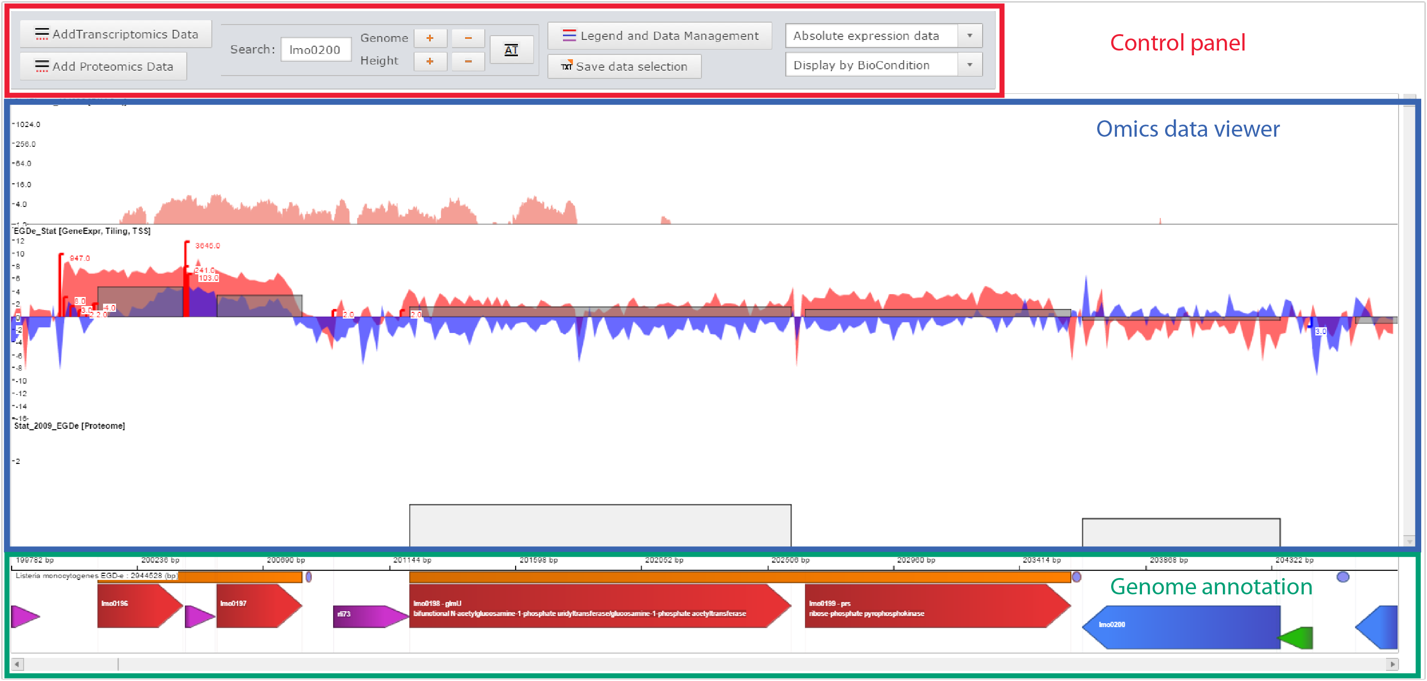Click the 103.0 TSS value label
The height and width of the screenshot is (681, 1427).
click(209, 278)
